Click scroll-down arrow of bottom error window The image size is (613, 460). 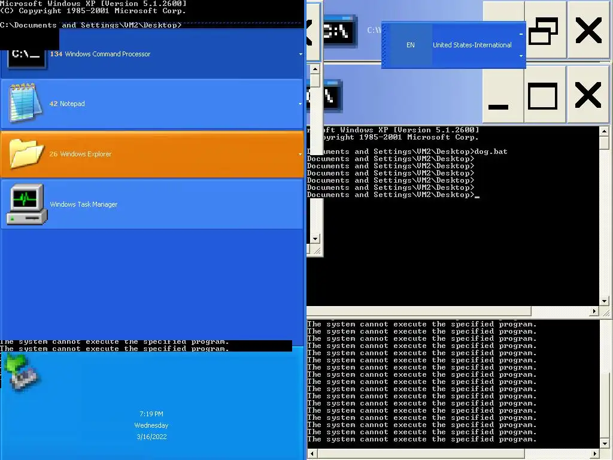(605, 444)
